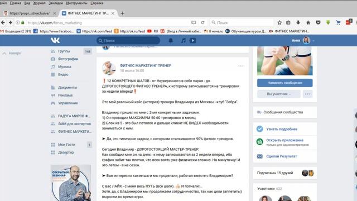Open SMM для экспертов group shortcut

click(71, 124)
